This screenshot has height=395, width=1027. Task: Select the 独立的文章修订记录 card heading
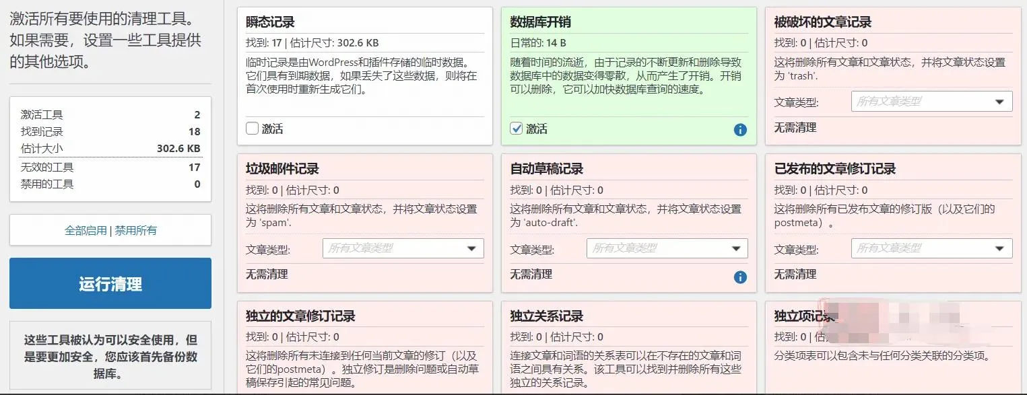(x=300, y=316)
